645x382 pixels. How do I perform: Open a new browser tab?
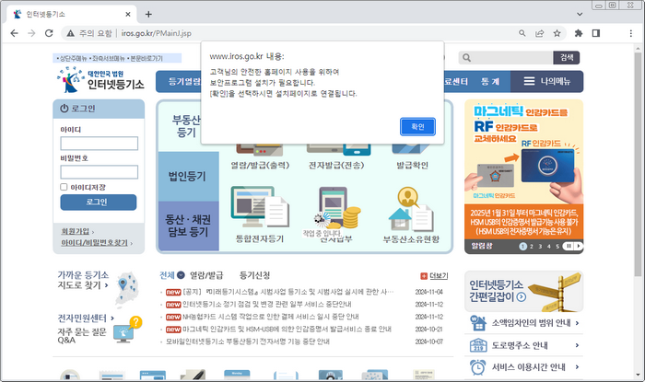[148, 15]
